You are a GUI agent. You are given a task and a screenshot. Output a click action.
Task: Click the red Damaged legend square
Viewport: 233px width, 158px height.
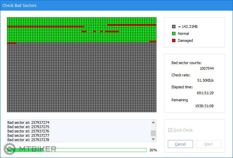173,40
